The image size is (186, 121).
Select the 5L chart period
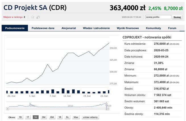67,117
